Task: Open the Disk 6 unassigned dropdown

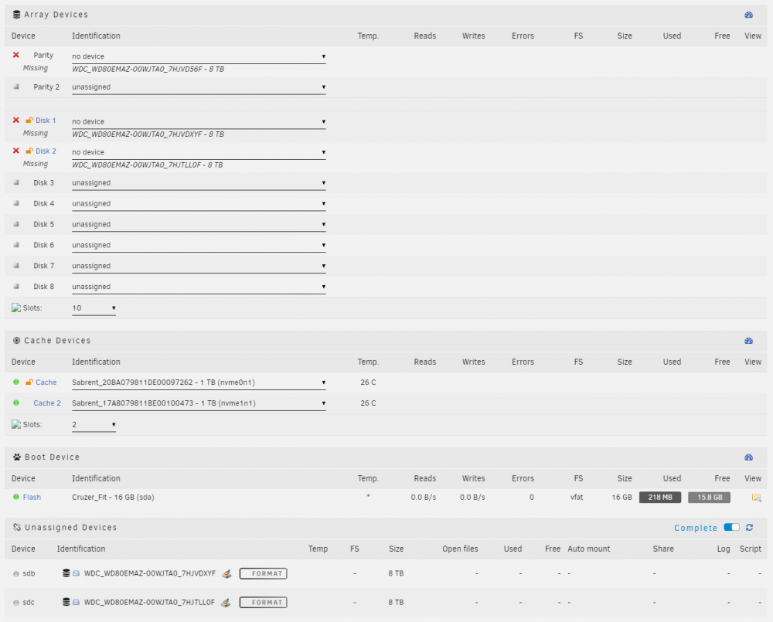Action: coord(199,246)
